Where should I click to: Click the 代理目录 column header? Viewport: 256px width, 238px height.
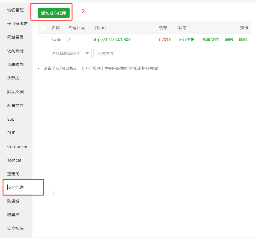76,28
